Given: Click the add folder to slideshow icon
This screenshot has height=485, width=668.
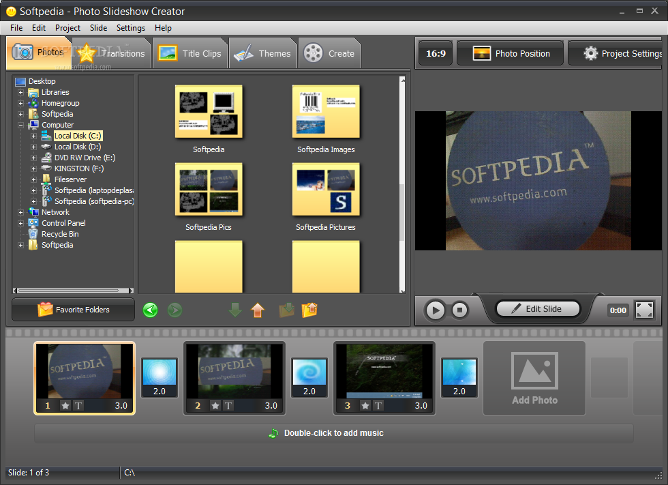Looking at the screenshot, I should tap(286, 310).
